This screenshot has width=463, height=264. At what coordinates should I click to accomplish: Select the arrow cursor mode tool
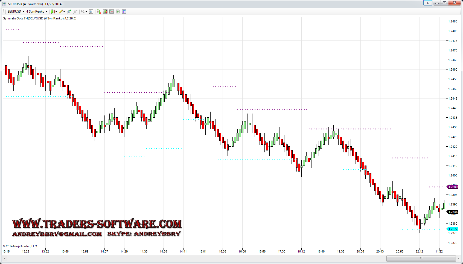(83, 11)
